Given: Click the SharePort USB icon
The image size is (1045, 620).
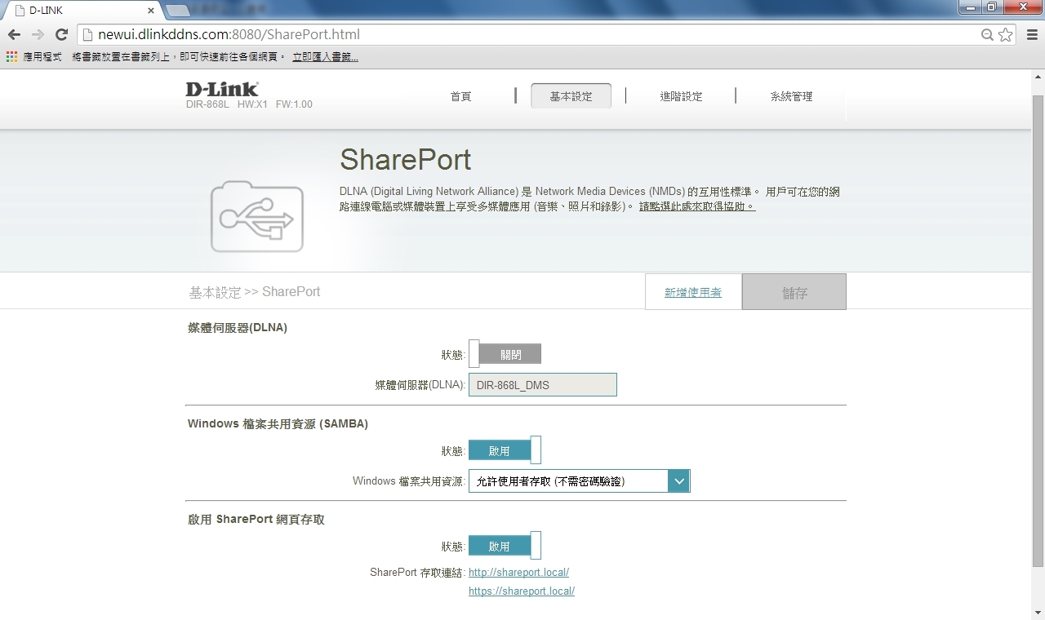Looking at the screenshot, I should coord(257,217).
